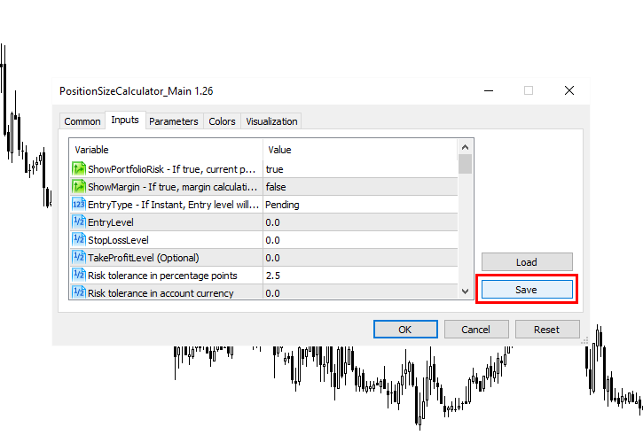This screenshot has width=643, height=443.
Task: Close the PositionSizeCalculator dialog window
Action: coord(569,90)
